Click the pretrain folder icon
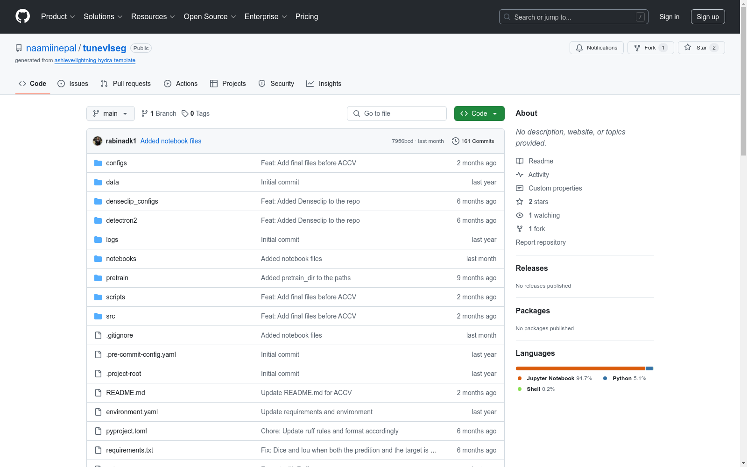 pyautogui.click(x=98, y=278)
